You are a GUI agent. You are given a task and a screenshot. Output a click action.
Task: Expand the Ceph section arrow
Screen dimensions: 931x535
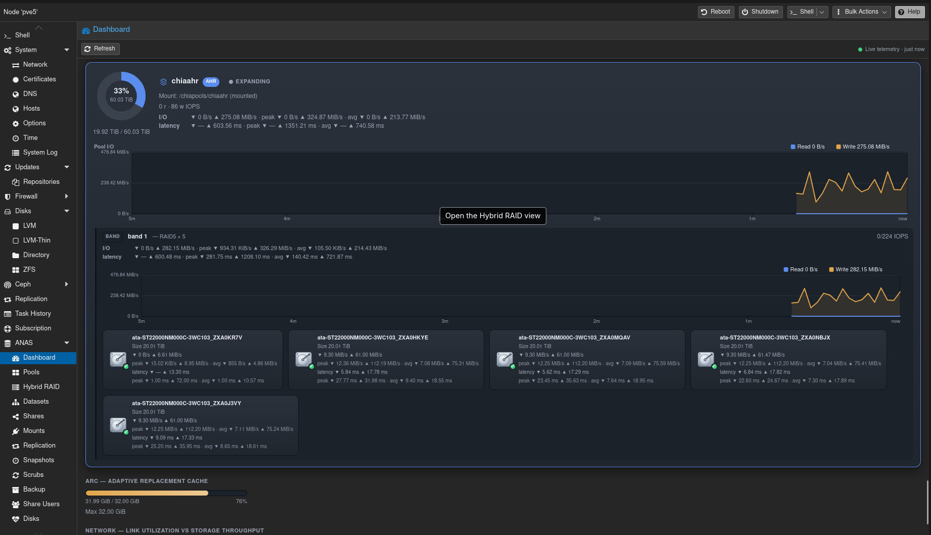tap(67, 284)
